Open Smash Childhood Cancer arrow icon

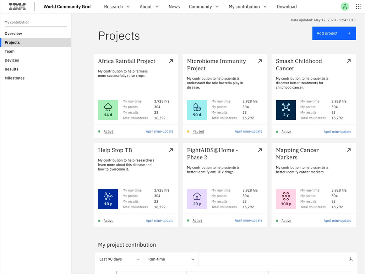point(349,61)
